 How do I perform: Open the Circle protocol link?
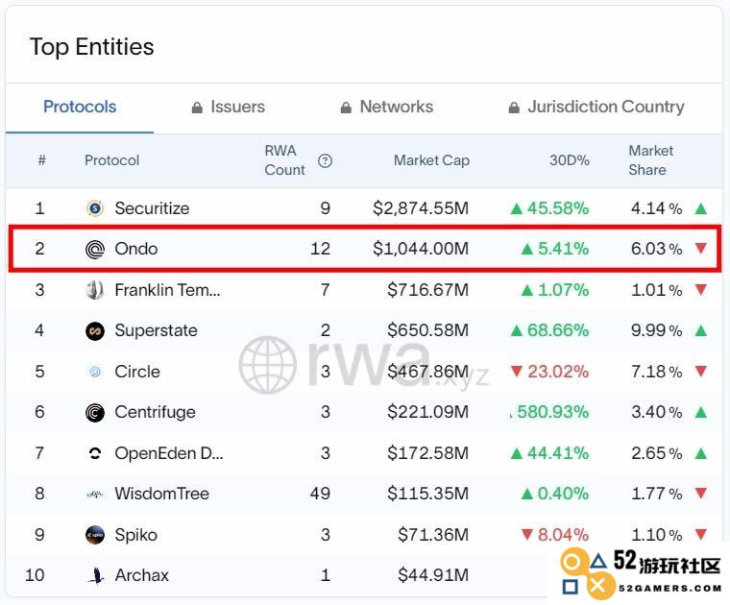[137, 372]
